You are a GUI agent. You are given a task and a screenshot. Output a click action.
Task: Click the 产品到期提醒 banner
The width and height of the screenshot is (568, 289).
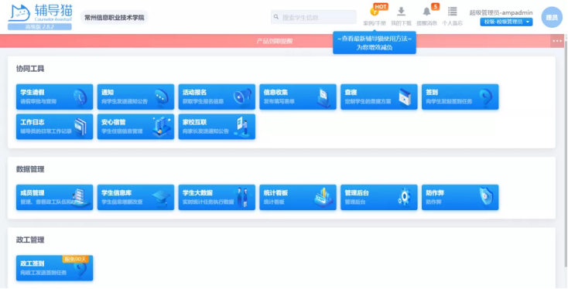(275, 41)
